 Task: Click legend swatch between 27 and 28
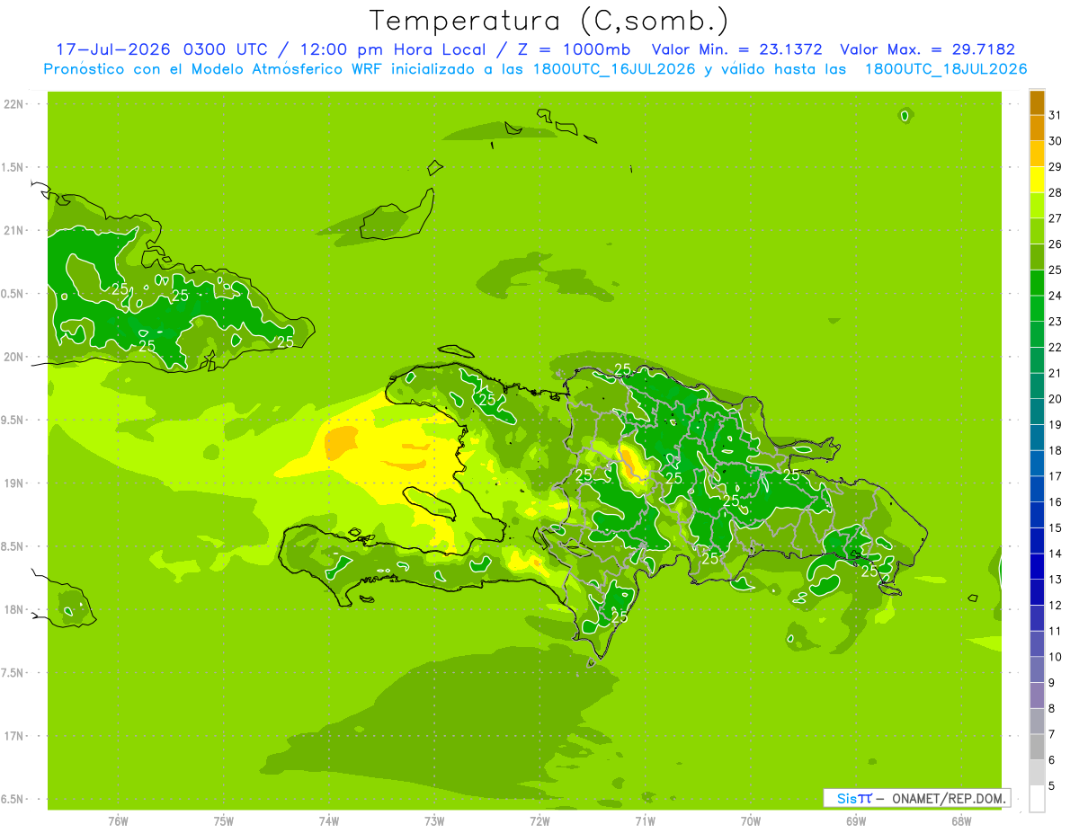click(1037, 206)
